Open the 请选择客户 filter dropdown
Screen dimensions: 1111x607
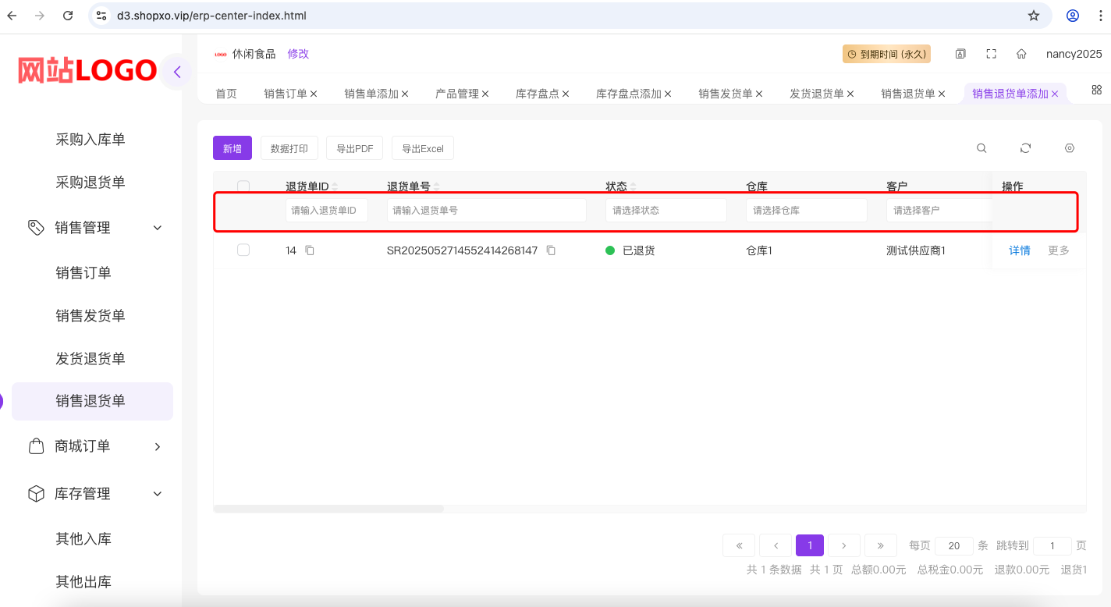pos(939,211)
